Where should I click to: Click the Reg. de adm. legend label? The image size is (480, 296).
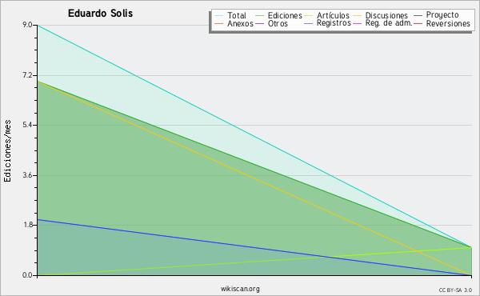pos(389,23)
